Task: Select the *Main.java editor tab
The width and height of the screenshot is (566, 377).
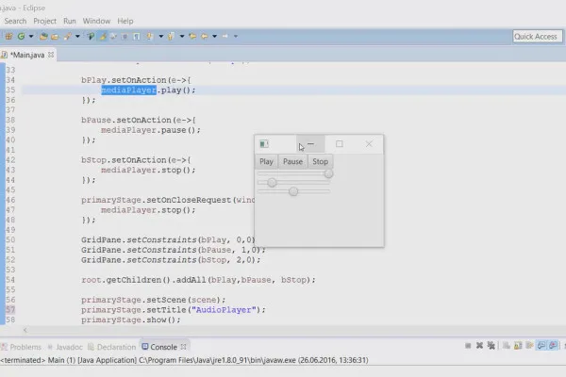Action: [27, 55]
